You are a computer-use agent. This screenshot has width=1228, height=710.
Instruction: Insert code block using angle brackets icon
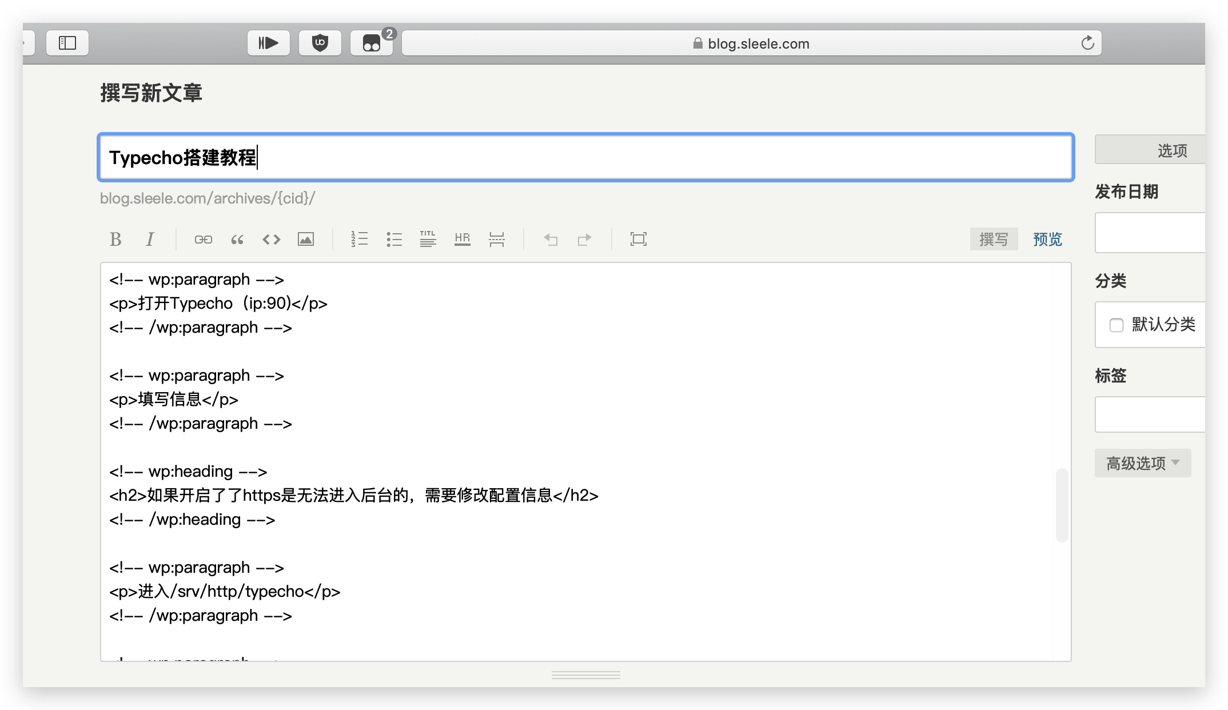tap(272, 239)
